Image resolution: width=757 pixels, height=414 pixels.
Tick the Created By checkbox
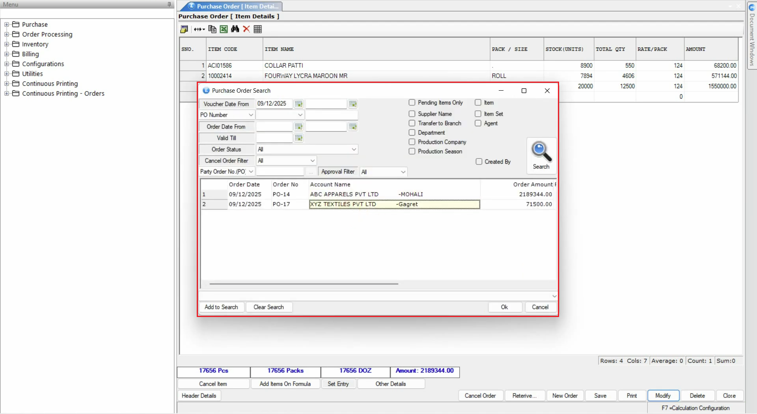coord(479,162)
